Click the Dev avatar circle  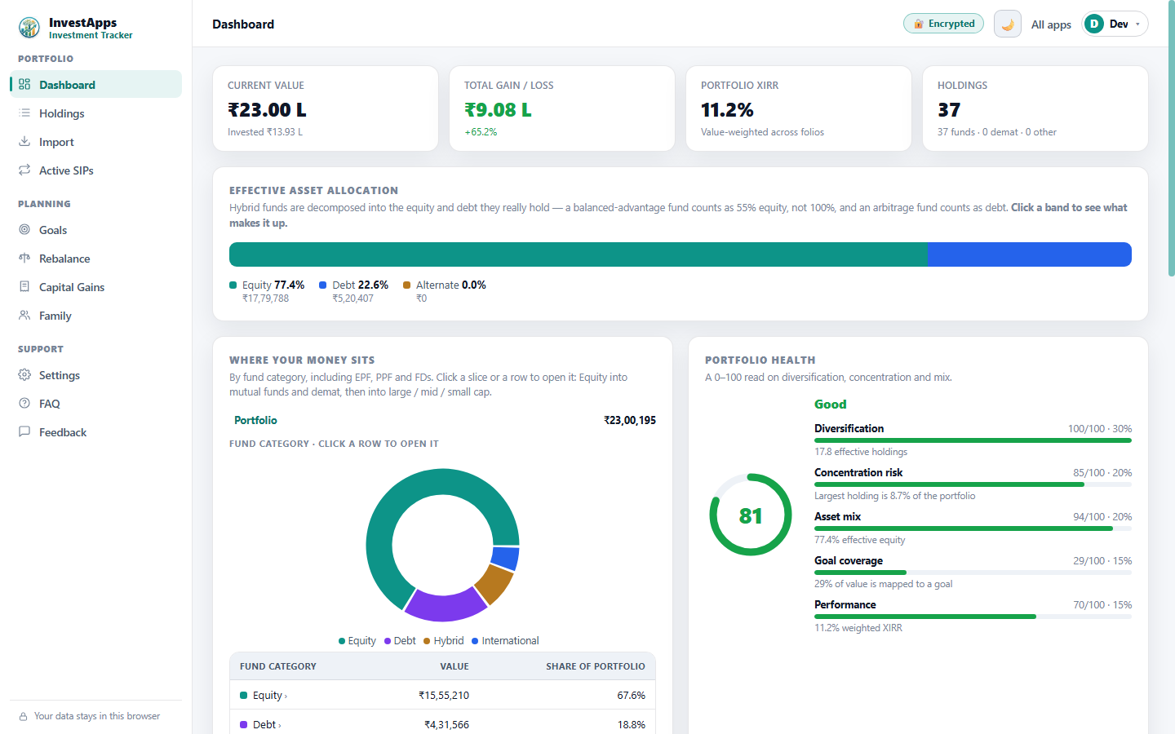1094,24
